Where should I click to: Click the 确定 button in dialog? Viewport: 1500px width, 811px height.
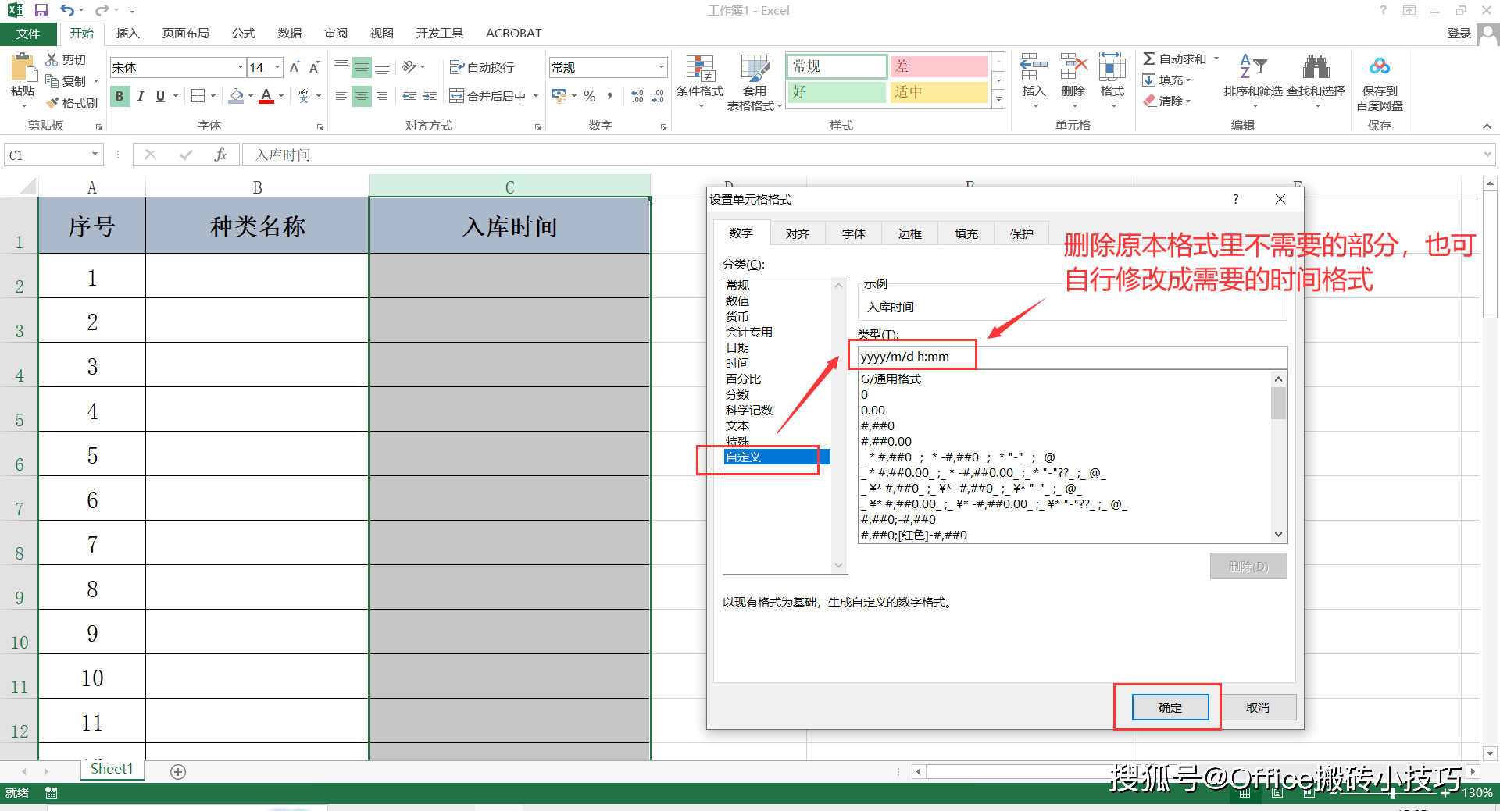click(x=1168, y=707)
